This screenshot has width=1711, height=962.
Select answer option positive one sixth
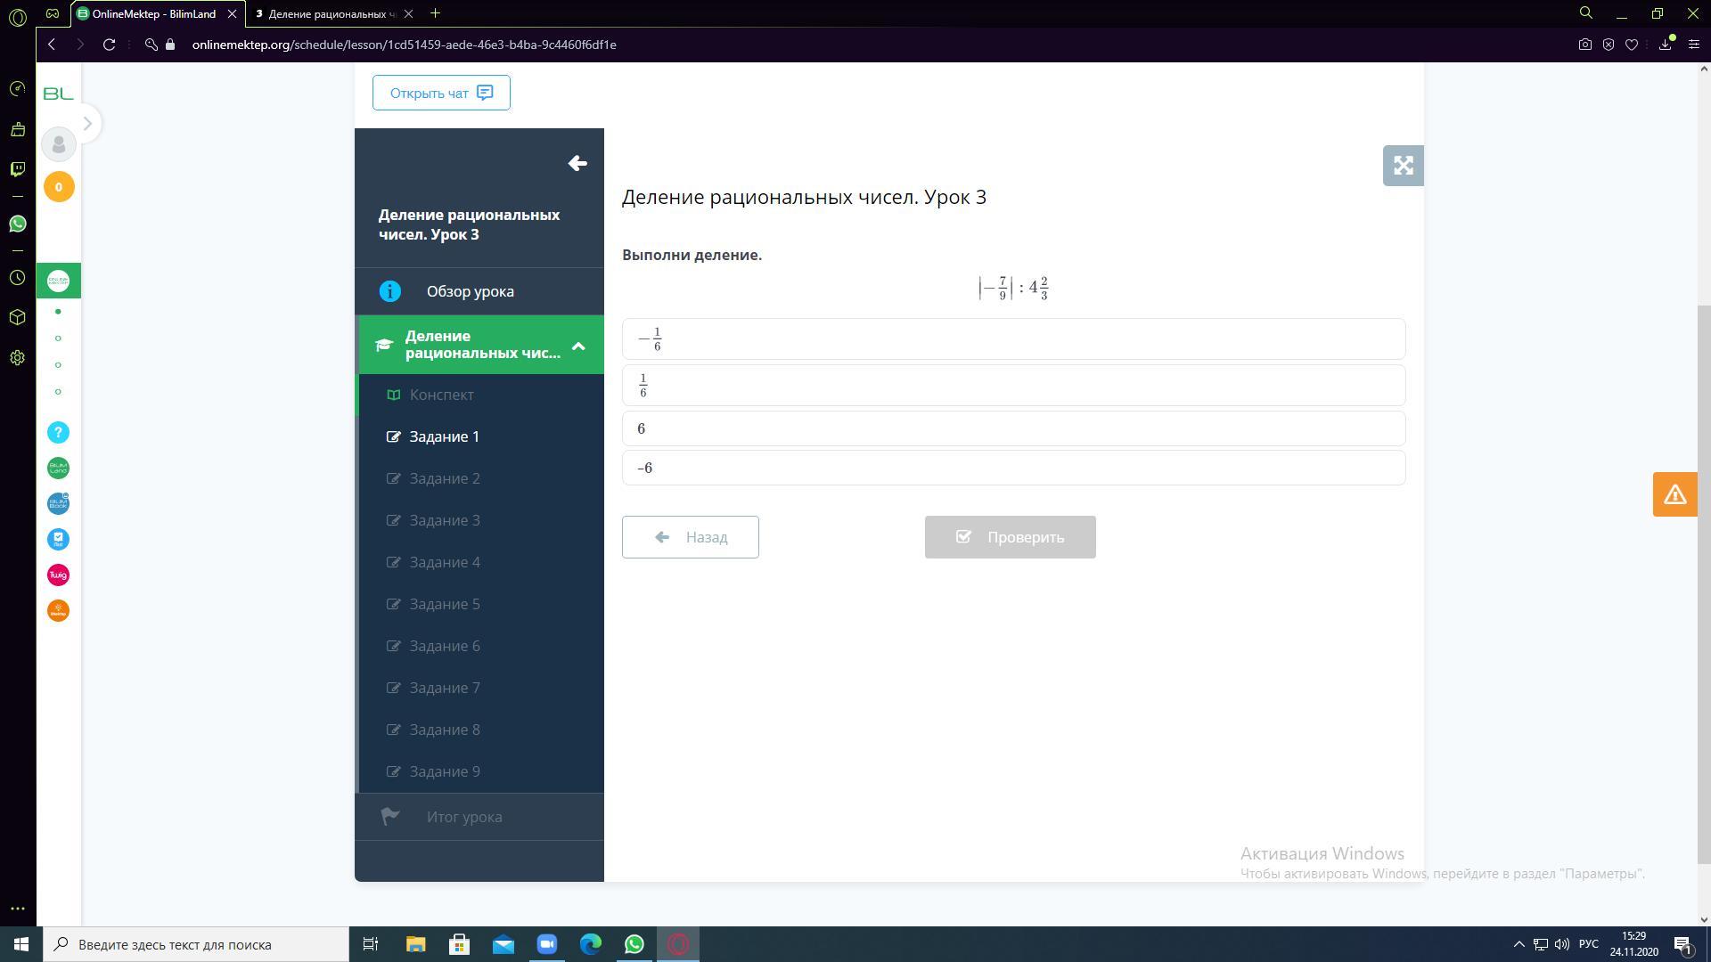click(x=1013, y=386)
